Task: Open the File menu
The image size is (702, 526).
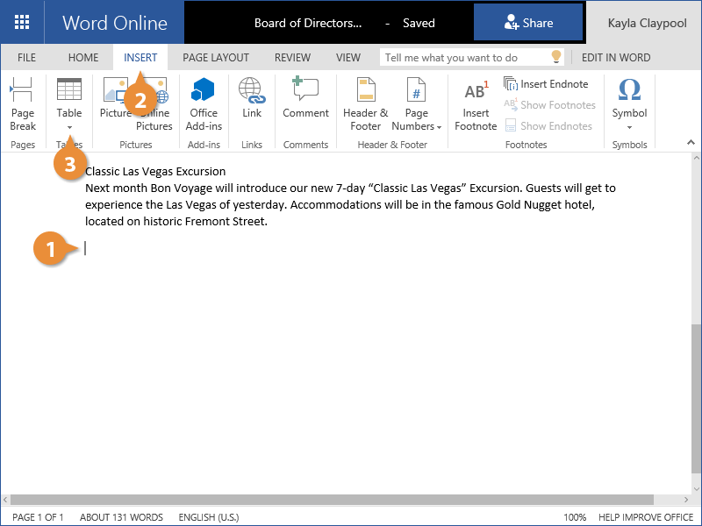Action: 27,58
